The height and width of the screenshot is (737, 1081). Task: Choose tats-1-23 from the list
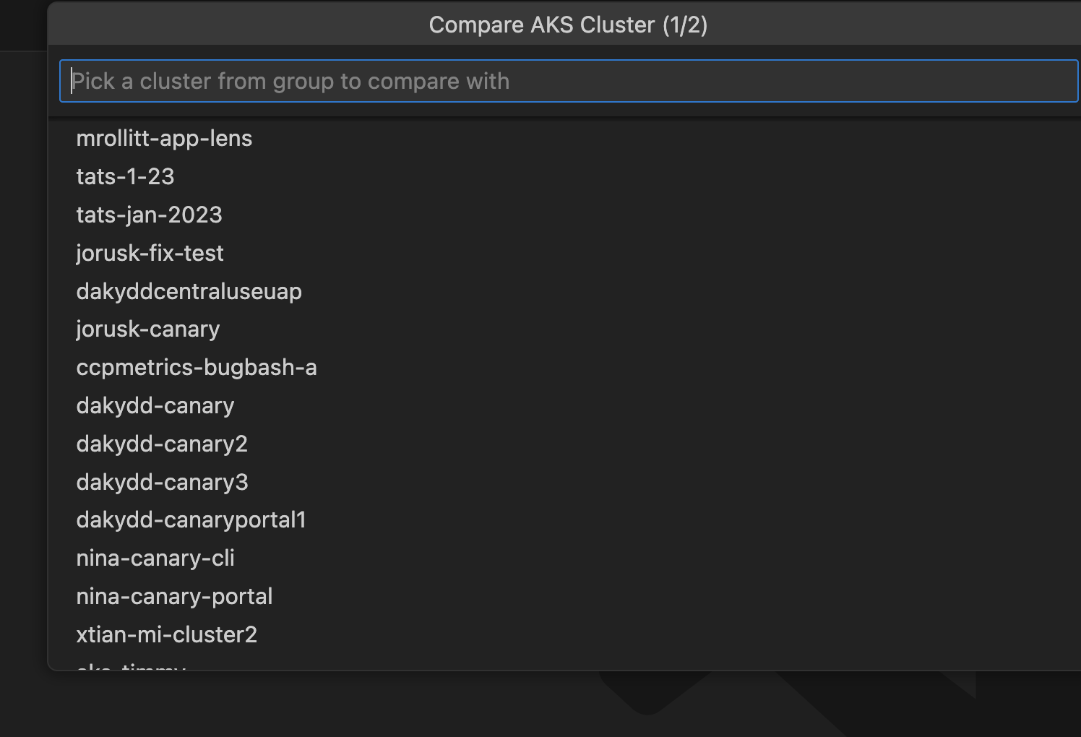pos(568,176)
